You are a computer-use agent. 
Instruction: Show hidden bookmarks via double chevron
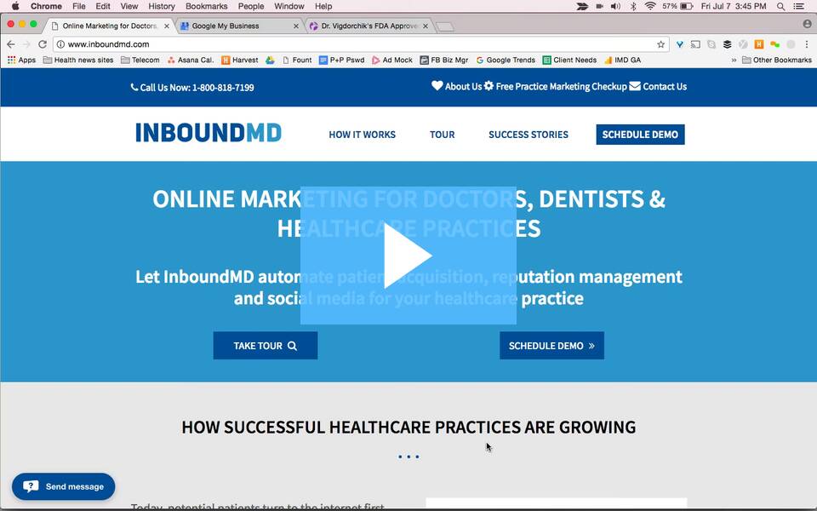click(734, 60)
